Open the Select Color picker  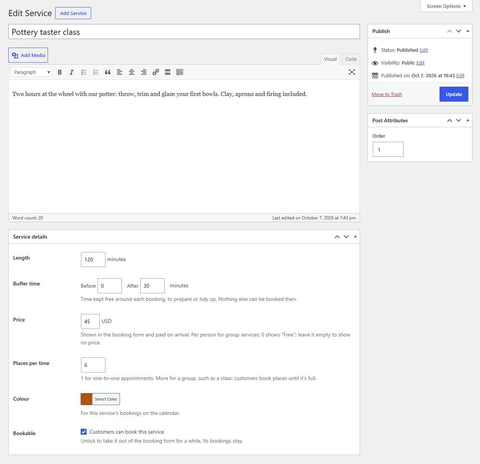[x=106, y=399]
